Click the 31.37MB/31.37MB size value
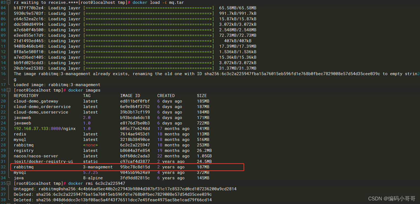Viewport: 420px width, 204px height. [x=238, y=68]
